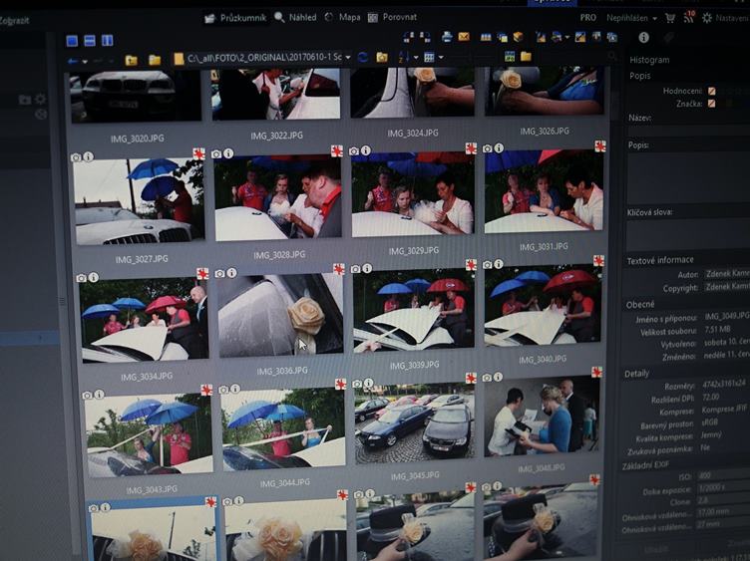750x561 pixels.
Task: Click the PRO label
Action: point(587,18)
